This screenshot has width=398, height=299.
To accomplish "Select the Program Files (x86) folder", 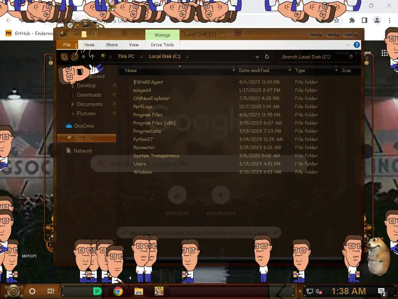I will pos(154,123).
